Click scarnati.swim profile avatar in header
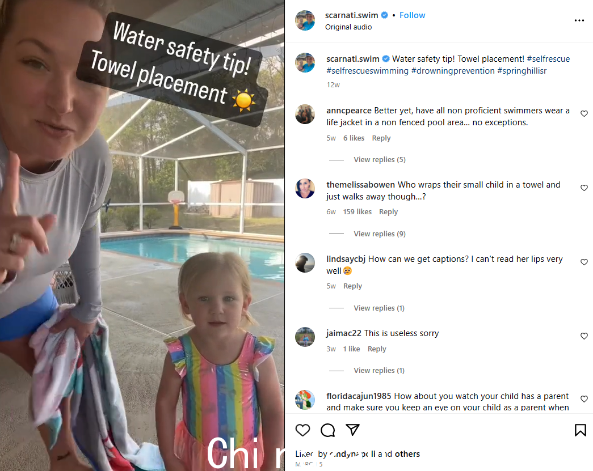Screen dimensions: 593x471 [x=305, y=20]
